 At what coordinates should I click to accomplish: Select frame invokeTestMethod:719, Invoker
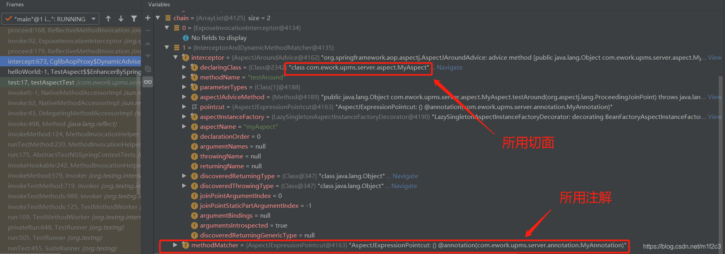click(x=70, y=186)
